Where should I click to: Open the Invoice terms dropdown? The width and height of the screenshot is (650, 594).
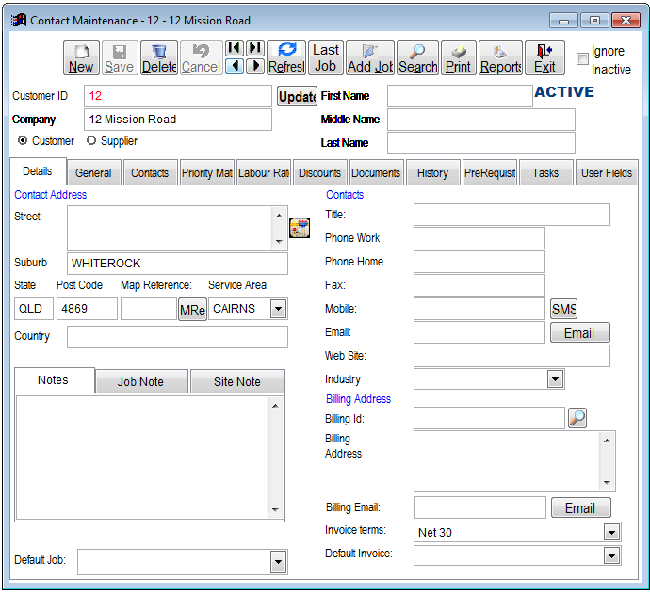point(611,533)
